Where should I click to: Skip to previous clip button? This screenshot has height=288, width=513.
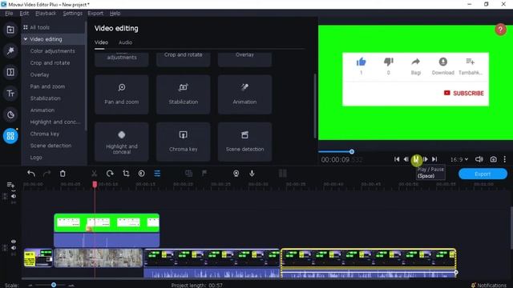(397, 159)
